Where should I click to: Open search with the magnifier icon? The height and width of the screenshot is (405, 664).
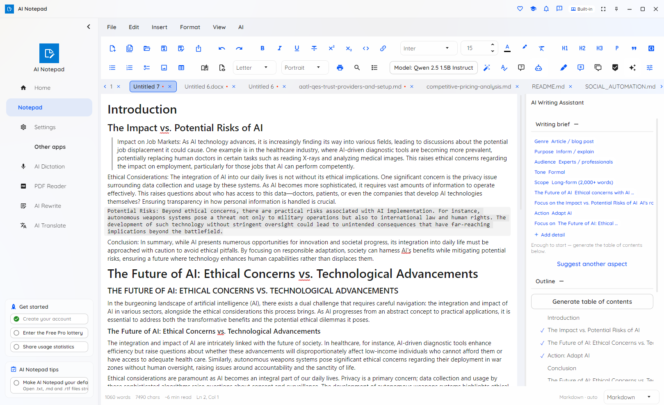[357, 68]
